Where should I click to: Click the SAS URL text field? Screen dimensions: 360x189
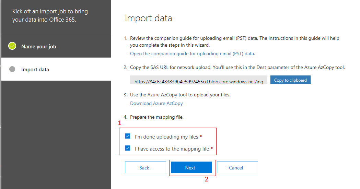(198, 81)
